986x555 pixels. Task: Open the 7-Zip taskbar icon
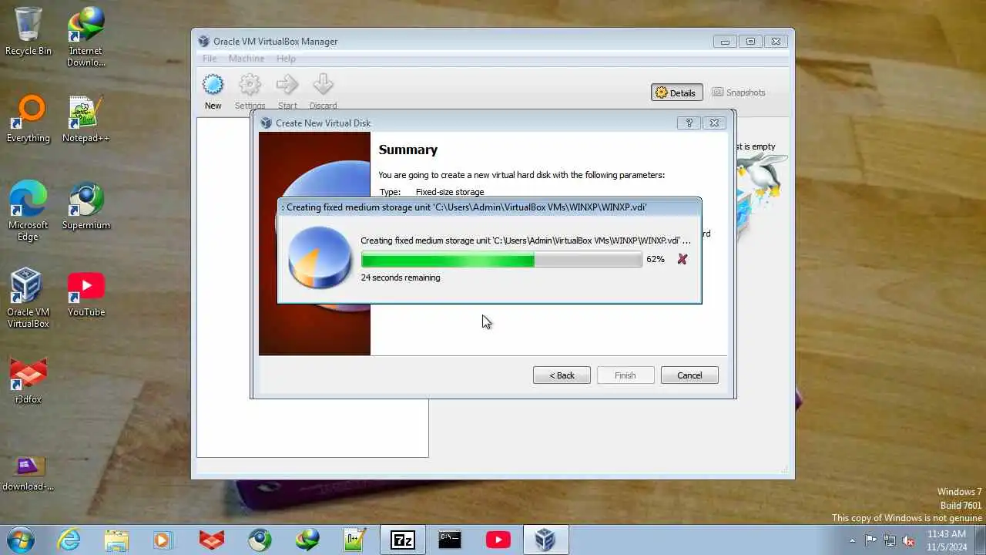pyautogui.click(x=403, y=540)
